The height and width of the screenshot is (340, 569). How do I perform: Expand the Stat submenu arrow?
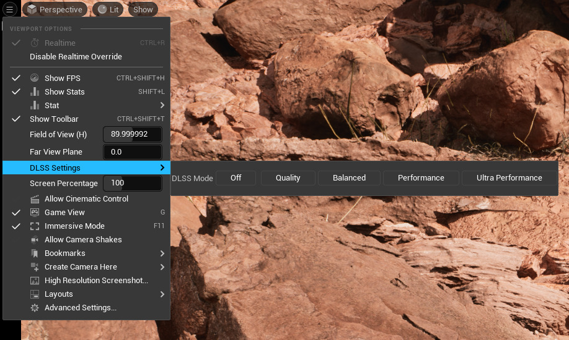click(x=162, y=105)
